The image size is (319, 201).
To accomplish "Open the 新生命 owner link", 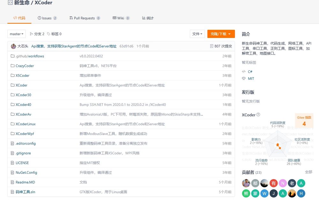I will tap(22, 3).
